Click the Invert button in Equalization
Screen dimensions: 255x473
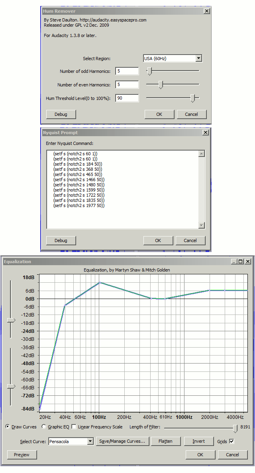point(198,441)
